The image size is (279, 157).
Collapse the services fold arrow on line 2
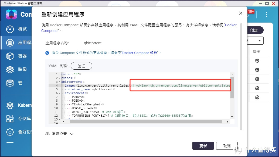pos(59,78)
